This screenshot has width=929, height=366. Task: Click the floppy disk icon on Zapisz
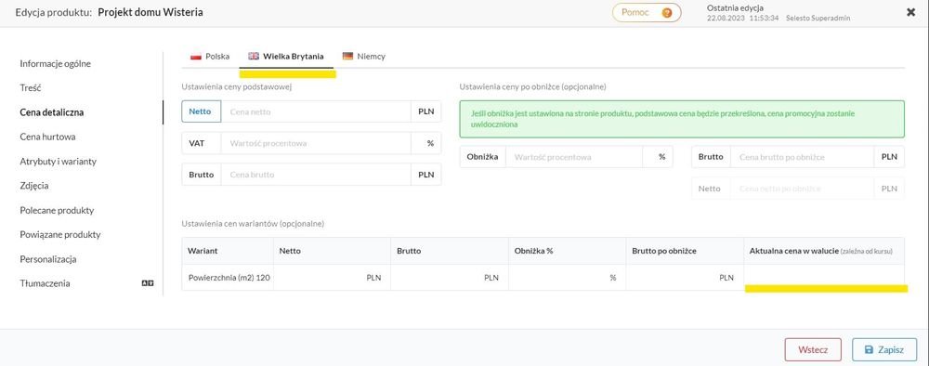click(870, 349)
